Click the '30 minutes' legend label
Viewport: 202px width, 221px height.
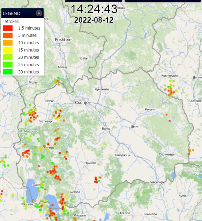[x=29, y=72]
